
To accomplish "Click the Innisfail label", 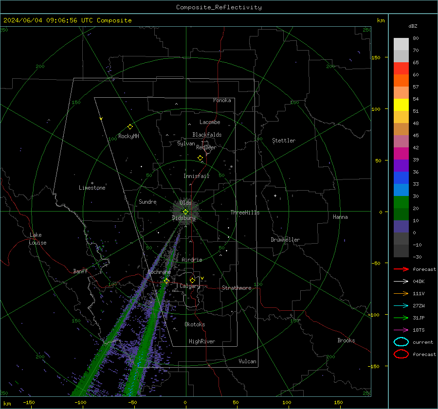I will (x=197, y=176).
